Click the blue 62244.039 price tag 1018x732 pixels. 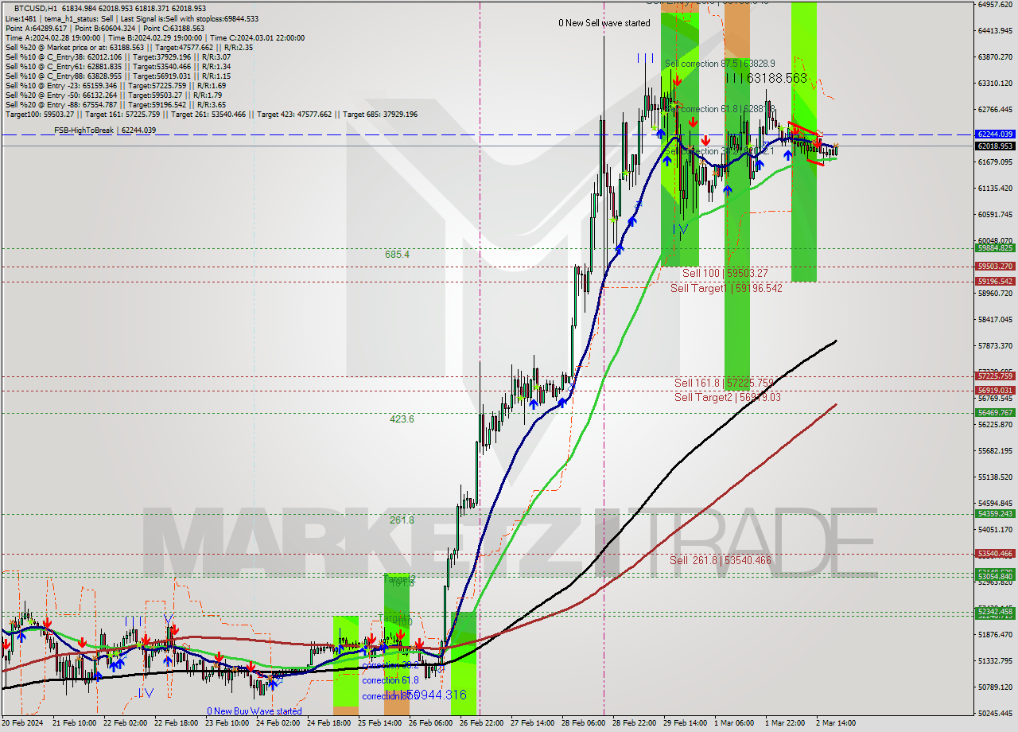pos(995,134)
